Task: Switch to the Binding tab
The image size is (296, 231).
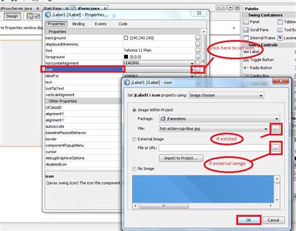Action: pyautogui.click(x=79, y=24)
